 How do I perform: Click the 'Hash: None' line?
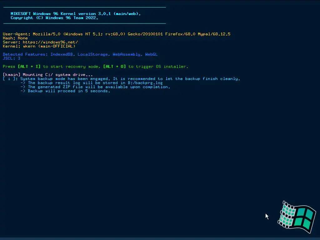pos(15,38)
